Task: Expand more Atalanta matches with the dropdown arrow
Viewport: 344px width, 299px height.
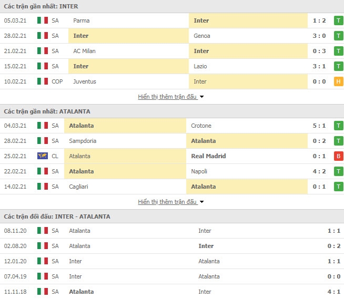Action: point(202,202)
